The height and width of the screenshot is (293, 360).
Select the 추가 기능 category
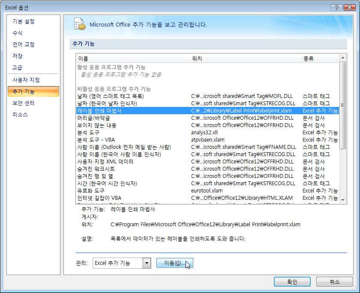33,92
